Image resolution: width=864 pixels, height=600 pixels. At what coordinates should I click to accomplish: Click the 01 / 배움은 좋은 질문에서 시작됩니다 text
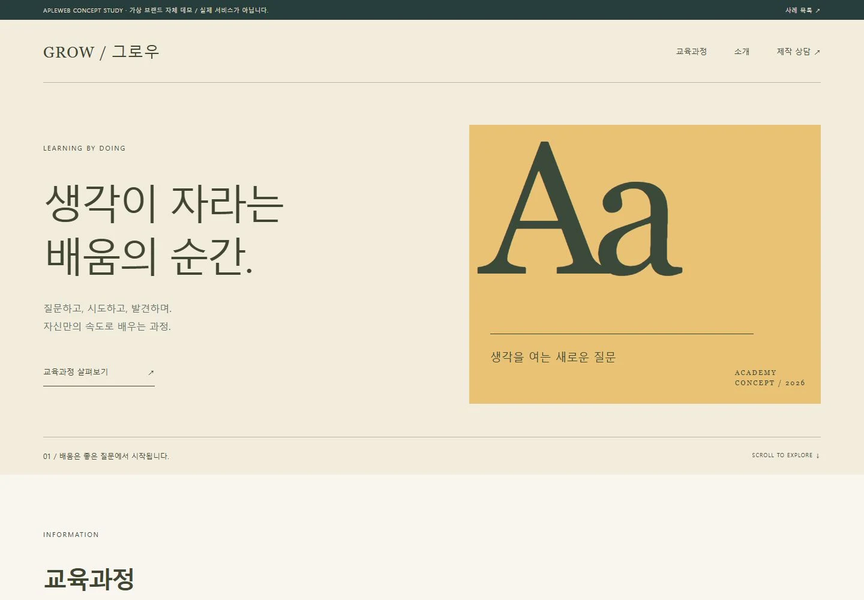(106, 456)
